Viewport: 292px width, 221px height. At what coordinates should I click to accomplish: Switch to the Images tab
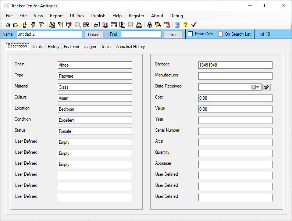pos(89,47)
